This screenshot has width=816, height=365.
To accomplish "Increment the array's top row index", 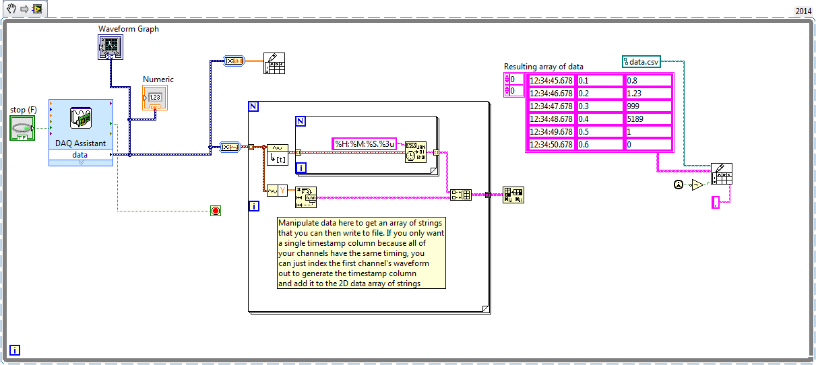I will [508, 77].
